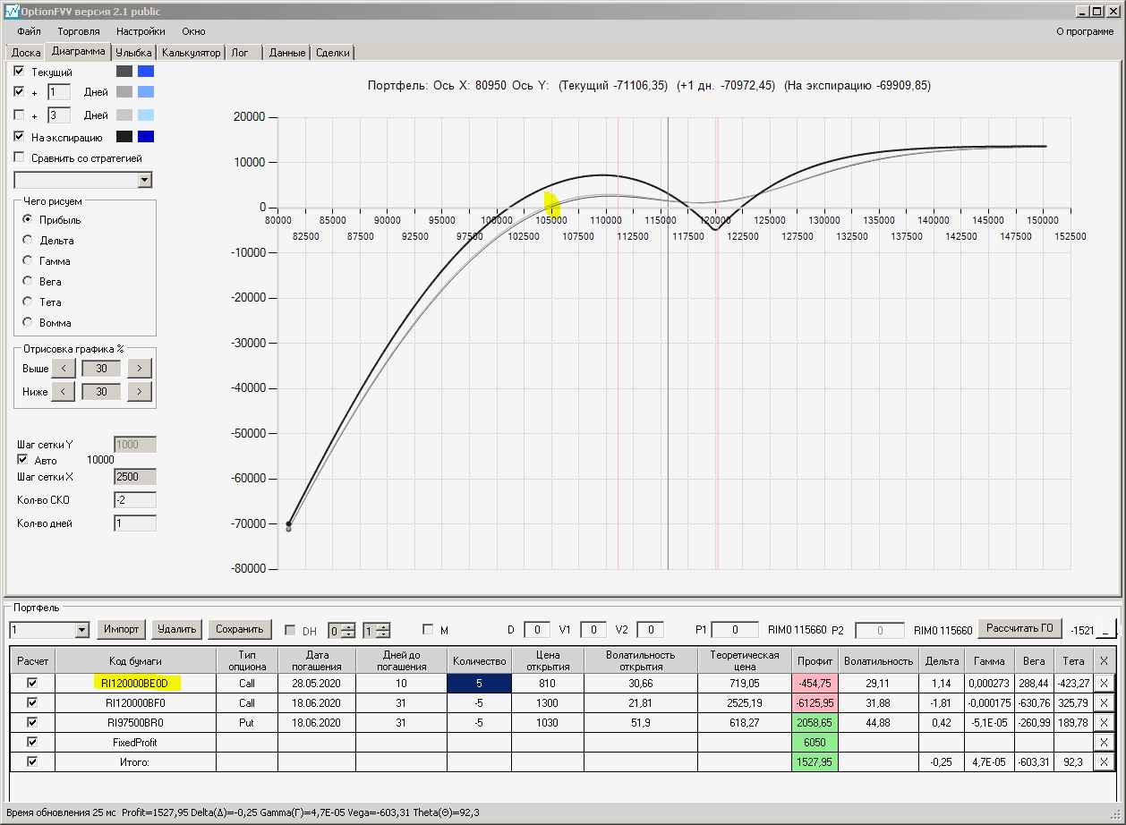Click the DH stepper showing 0
Screen dimensions: 1126x825
[x=342, y=630]
